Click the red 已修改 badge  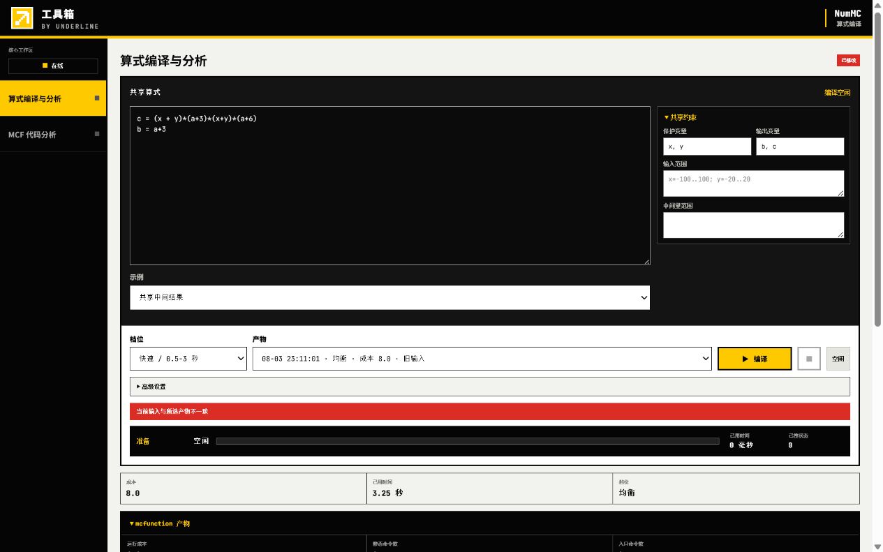point(848,61)
